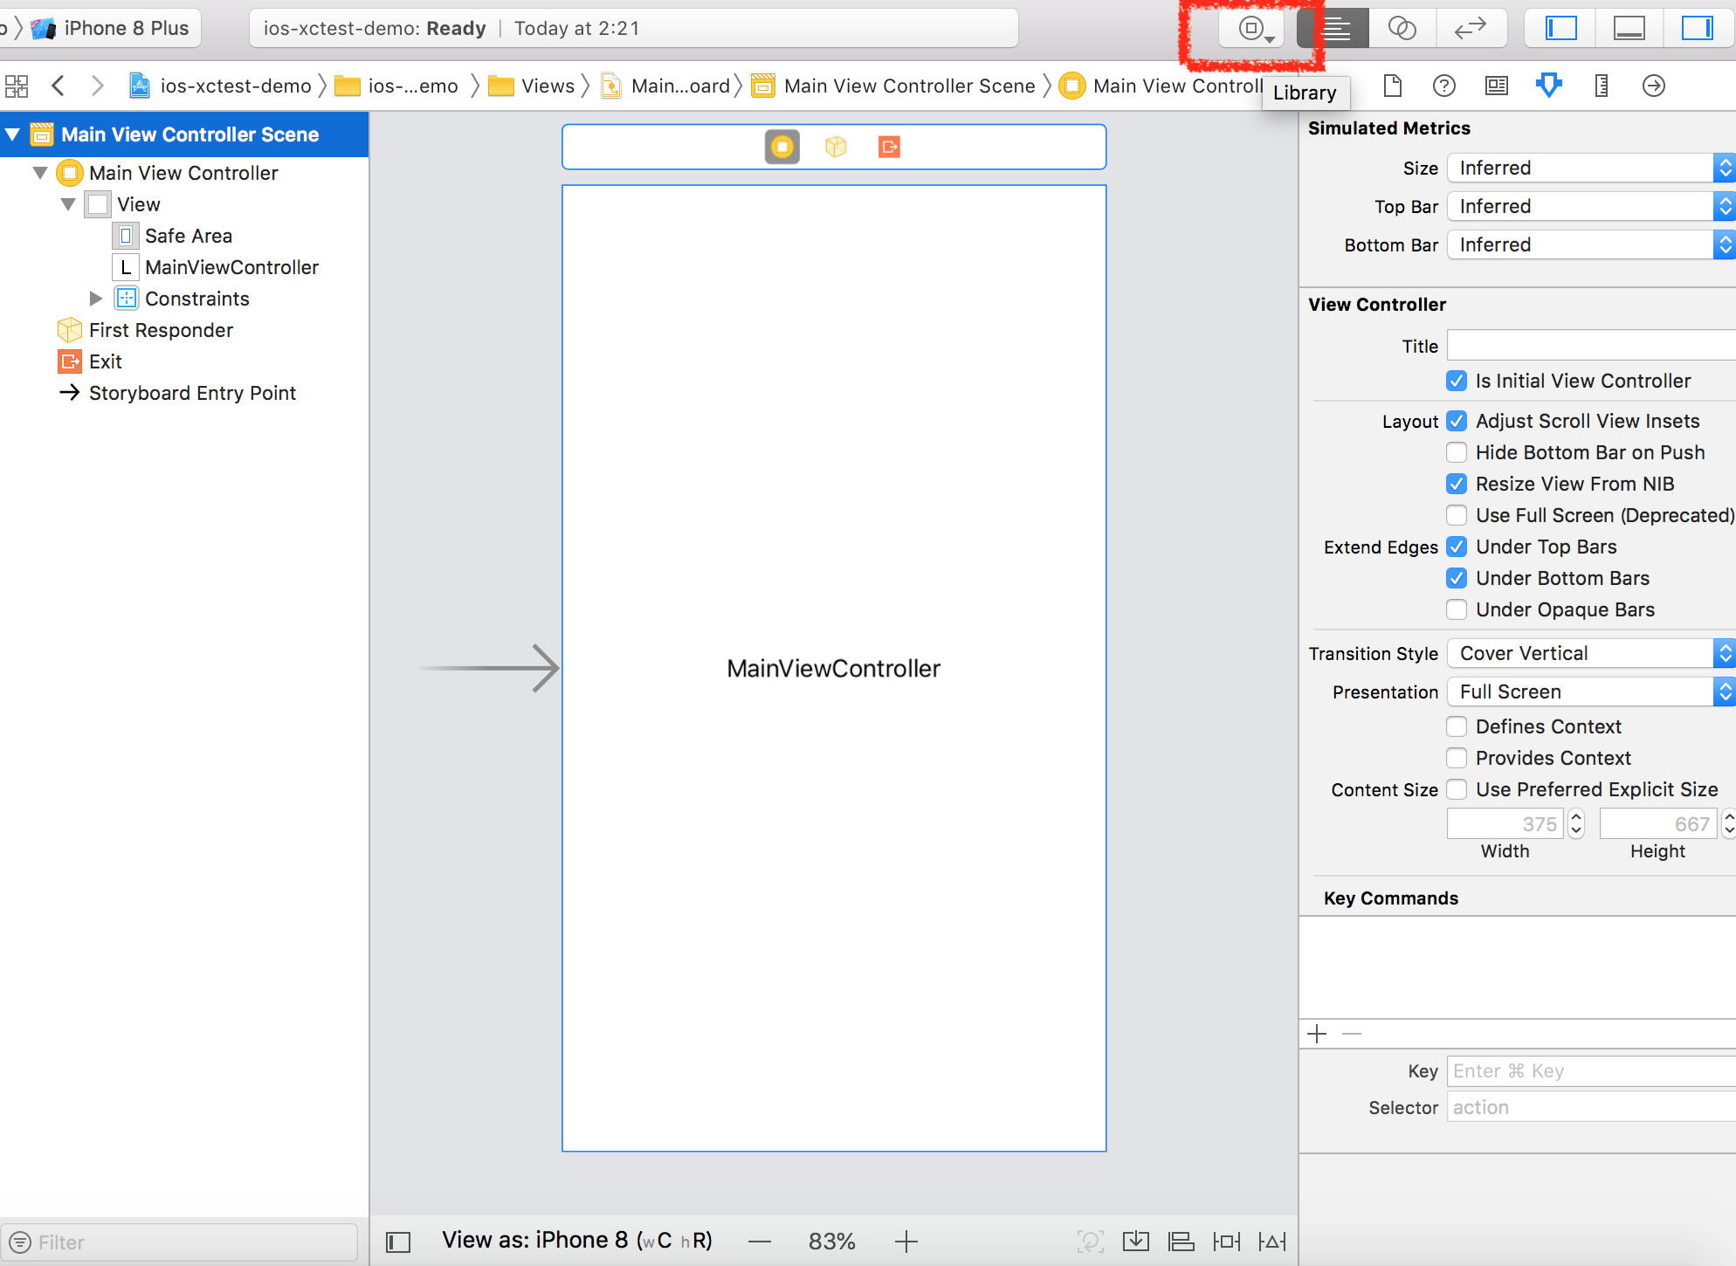
Task: Hide the right Inspectors panel
Action: click(x=1698, y=29)
